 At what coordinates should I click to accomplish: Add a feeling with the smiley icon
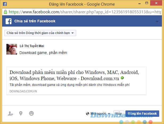click(x=31, y=113)
